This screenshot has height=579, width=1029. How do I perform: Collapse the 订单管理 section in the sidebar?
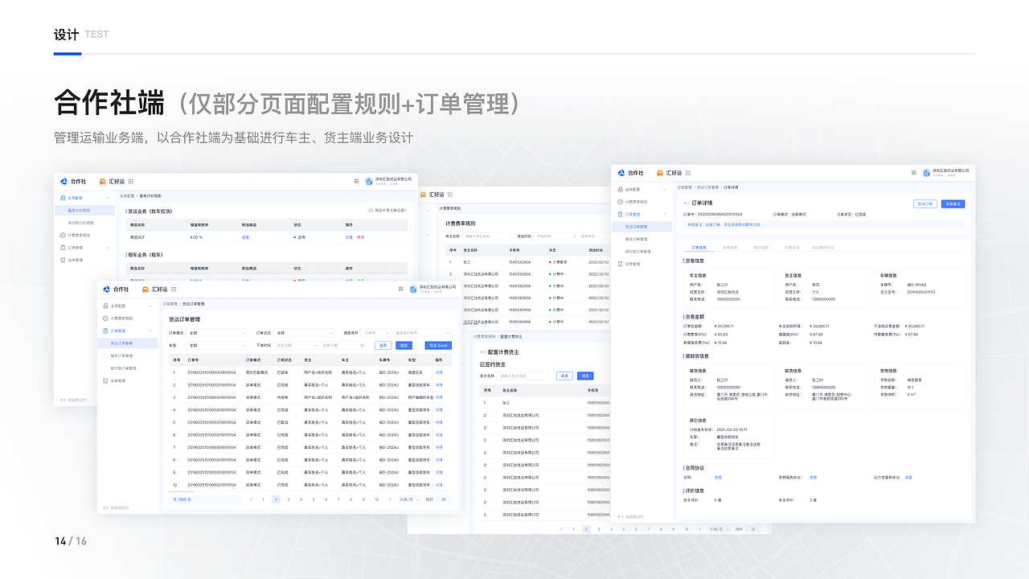(x=149, y=330)
